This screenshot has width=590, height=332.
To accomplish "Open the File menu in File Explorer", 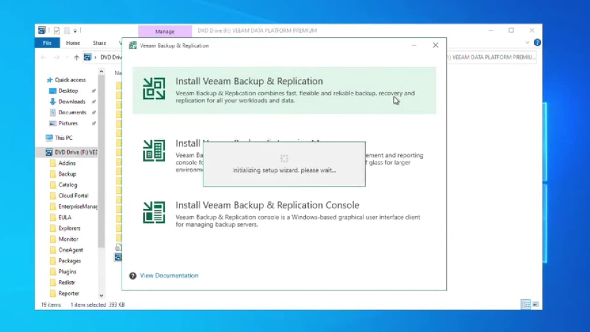I will point(47,43).
